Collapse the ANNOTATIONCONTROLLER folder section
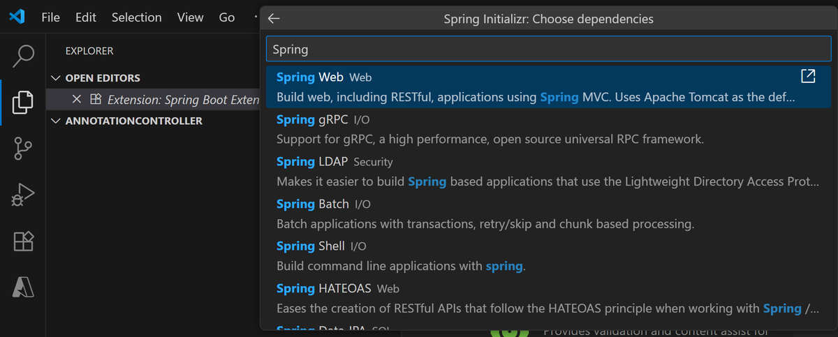This screenshot has height=337, width=838. 56,121
